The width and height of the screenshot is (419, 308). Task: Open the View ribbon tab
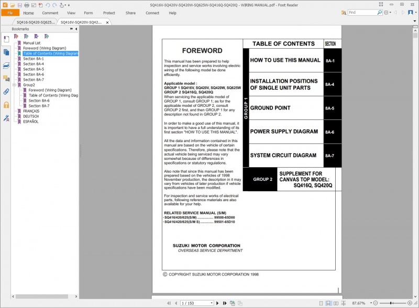click(x=71, y=13)
